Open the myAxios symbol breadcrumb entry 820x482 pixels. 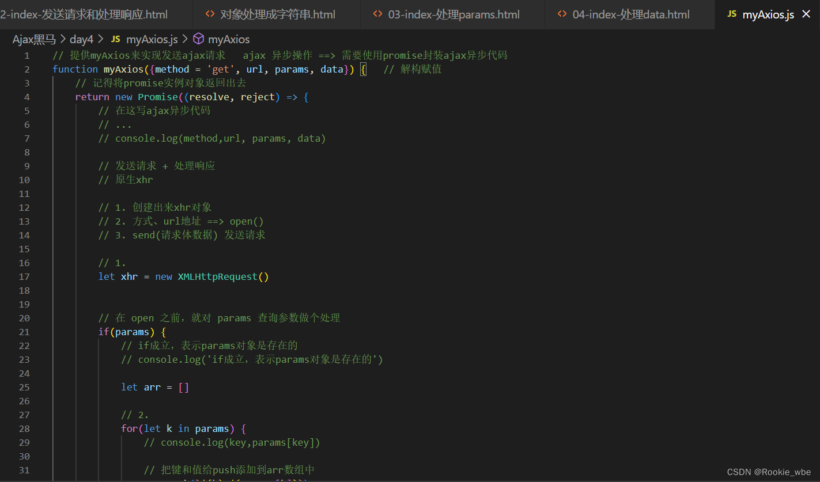(229, 39)
